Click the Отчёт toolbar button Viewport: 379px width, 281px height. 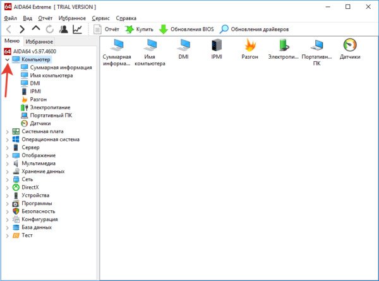click(106, 29)
